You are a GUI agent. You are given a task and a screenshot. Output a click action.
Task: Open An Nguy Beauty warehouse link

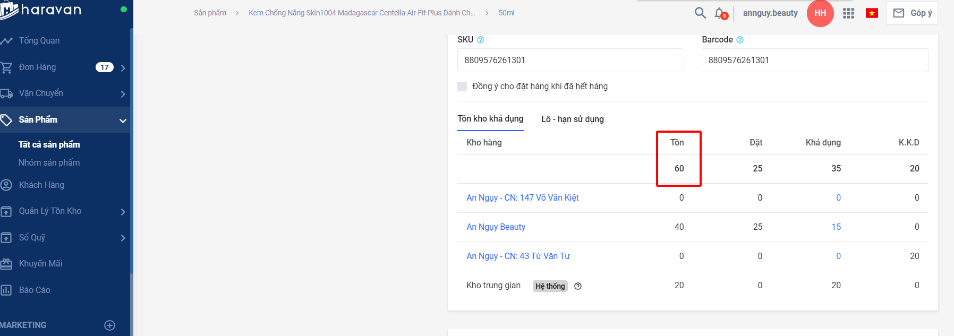[x=496, y=227]
